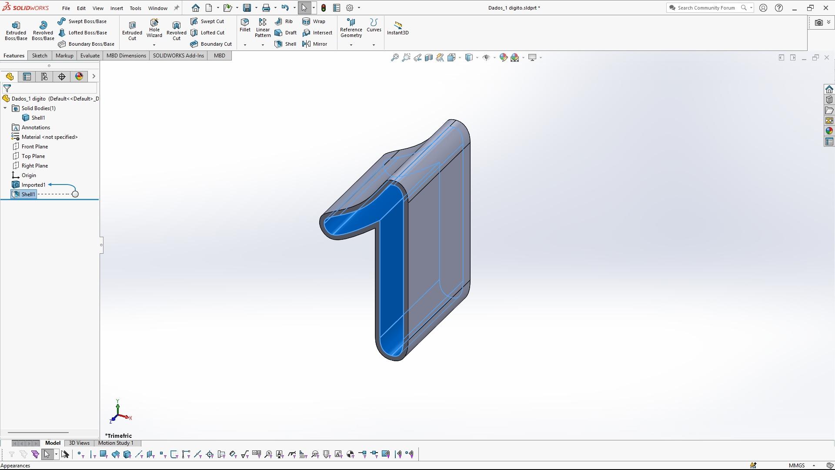
Task: Click the Draft tool
Action: [286, 33]
